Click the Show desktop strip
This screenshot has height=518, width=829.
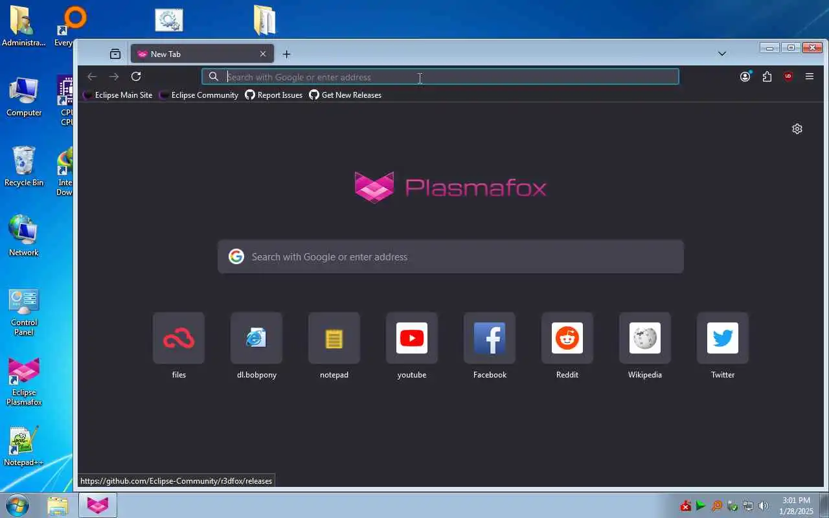tap(824, 506)
